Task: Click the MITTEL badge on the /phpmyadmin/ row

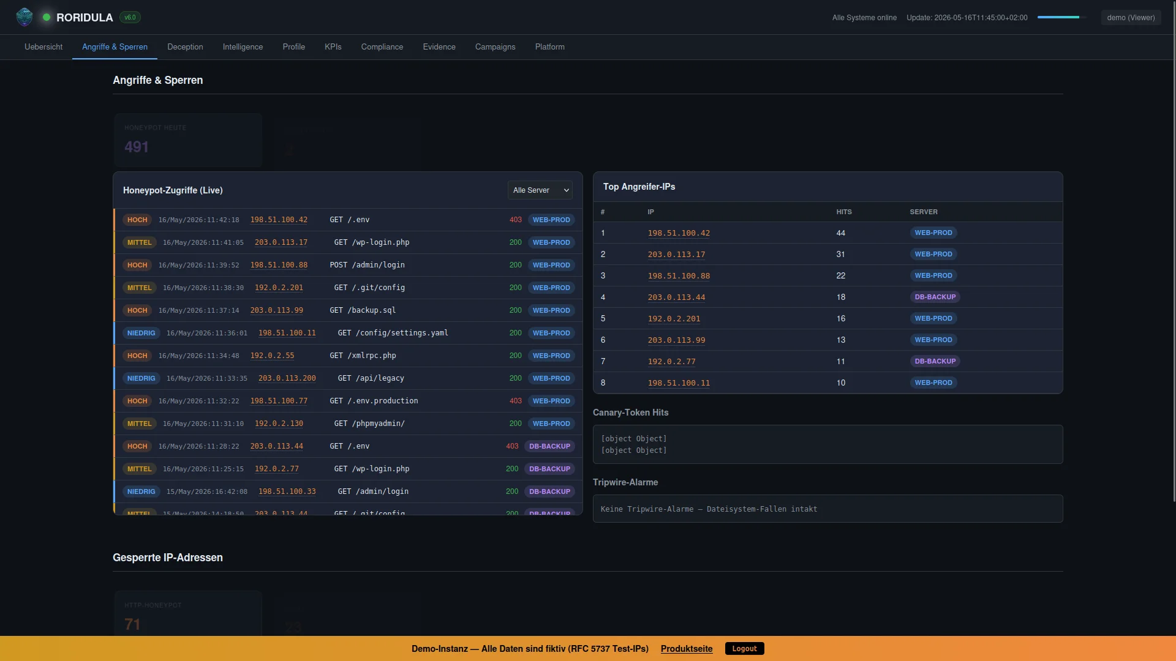Action: tap(139, 424)
